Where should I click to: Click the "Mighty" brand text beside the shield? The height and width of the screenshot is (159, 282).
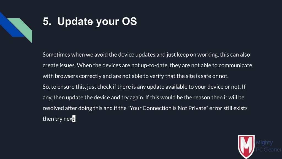click(x=264, y=143)
